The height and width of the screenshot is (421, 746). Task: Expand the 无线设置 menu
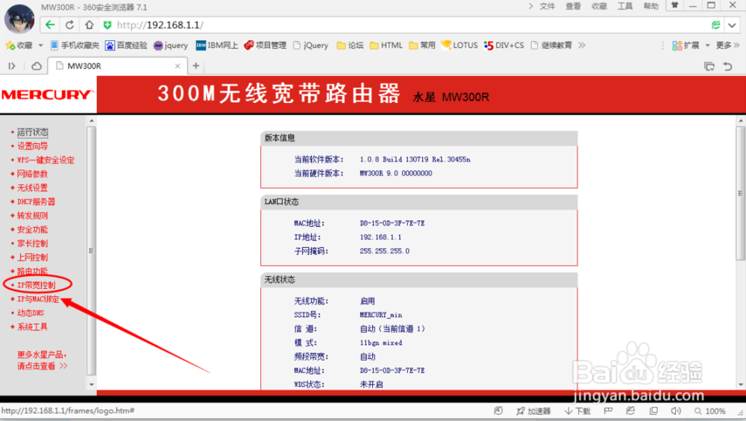tap(32, 187)
